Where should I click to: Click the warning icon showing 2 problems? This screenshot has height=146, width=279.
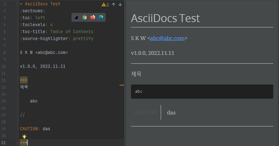pos(104,5)
